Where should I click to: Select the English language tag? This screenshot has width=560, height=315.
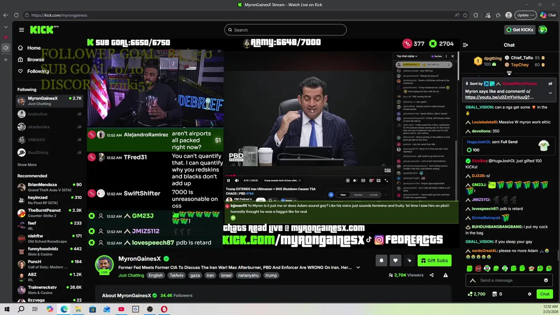click(155, 275)
